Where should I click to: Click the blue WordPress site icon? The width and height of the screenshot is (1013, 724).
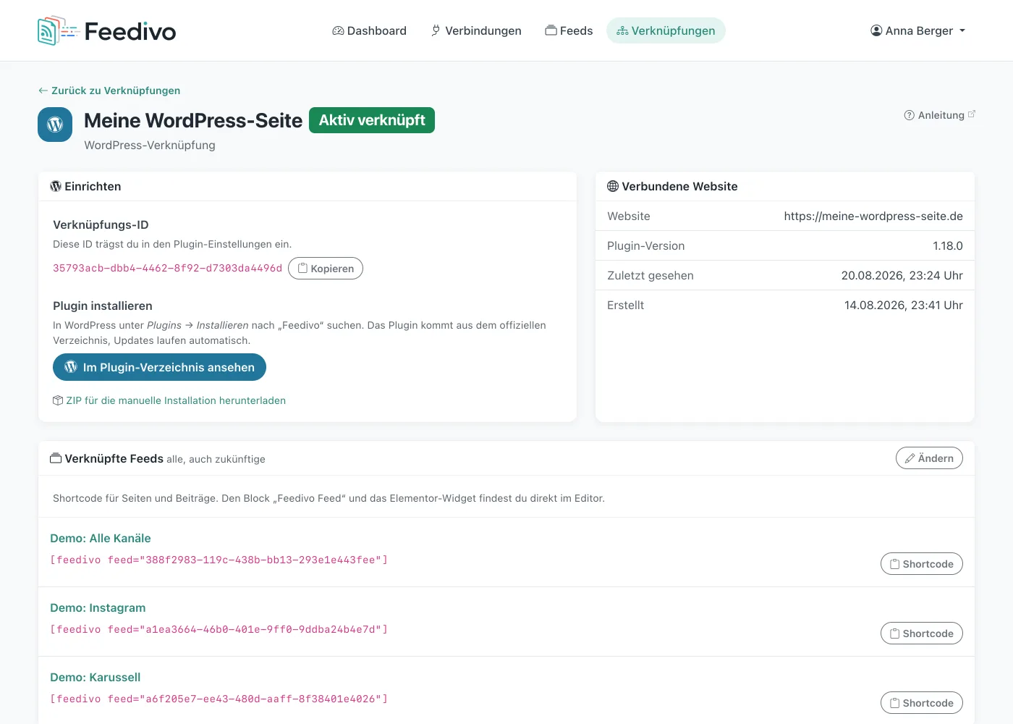point(55,125)
